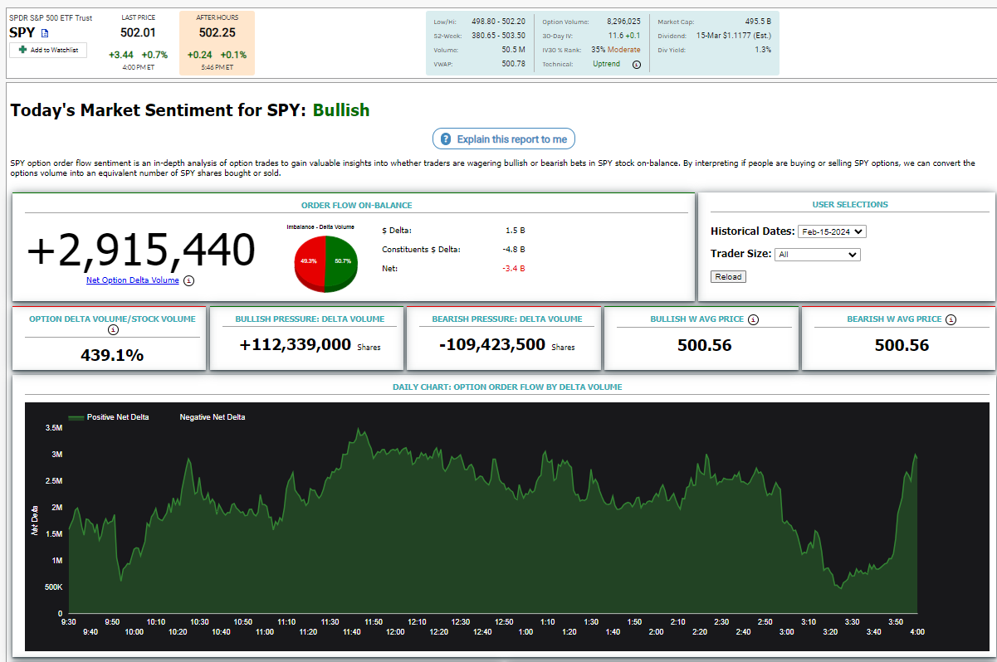Click the 52-Week range 380.65 - 503.50
The height and width of the screenshot is (662, 997).
pyautogui.click(x=498, y=36)
